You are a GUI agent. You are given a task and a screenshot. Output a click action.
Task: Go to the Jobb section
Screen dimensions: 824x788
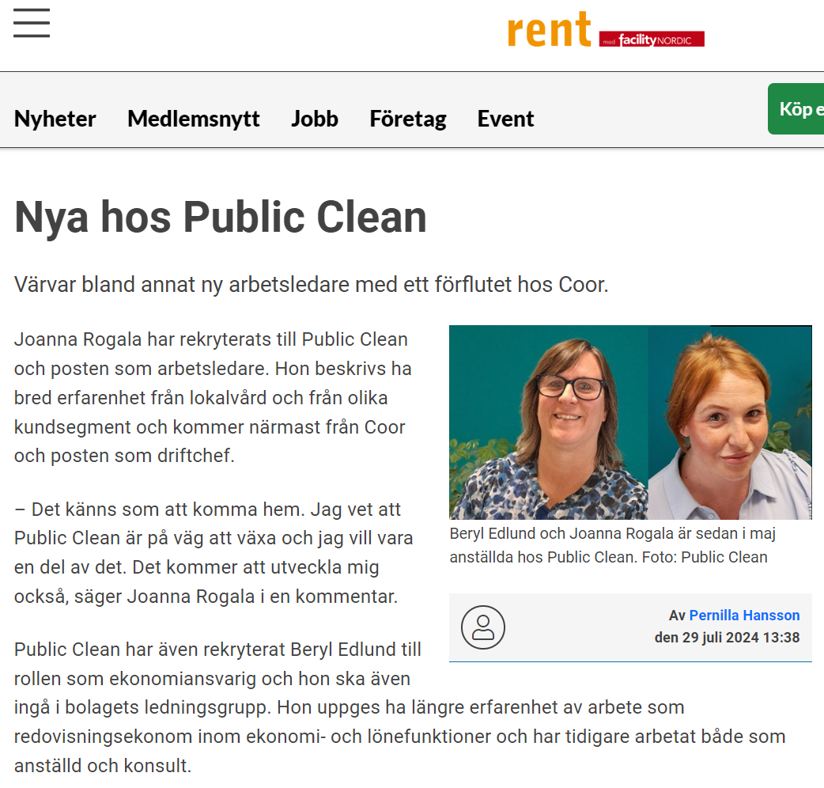coord(315,119)
